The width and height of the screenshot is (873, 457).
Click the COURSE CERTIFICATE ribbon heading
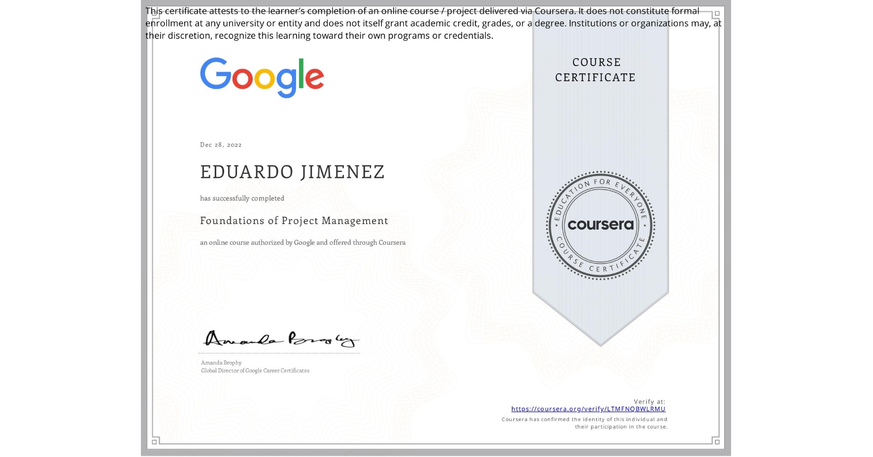pos(596,70)
